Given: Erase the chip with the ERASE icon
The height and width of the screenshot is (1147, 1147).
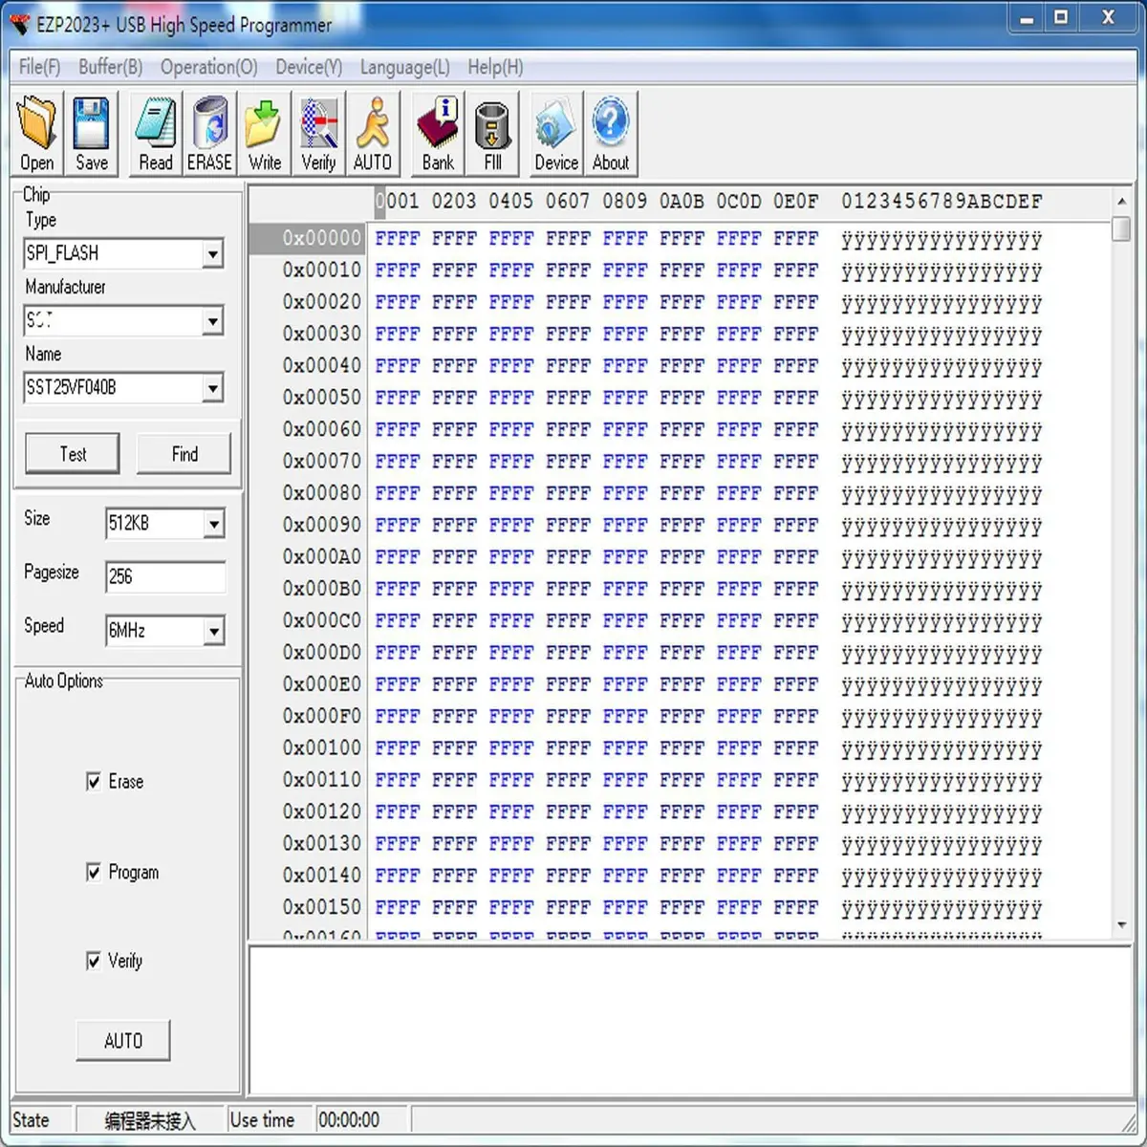Looking at the screenshot, I should click(209, 134).
